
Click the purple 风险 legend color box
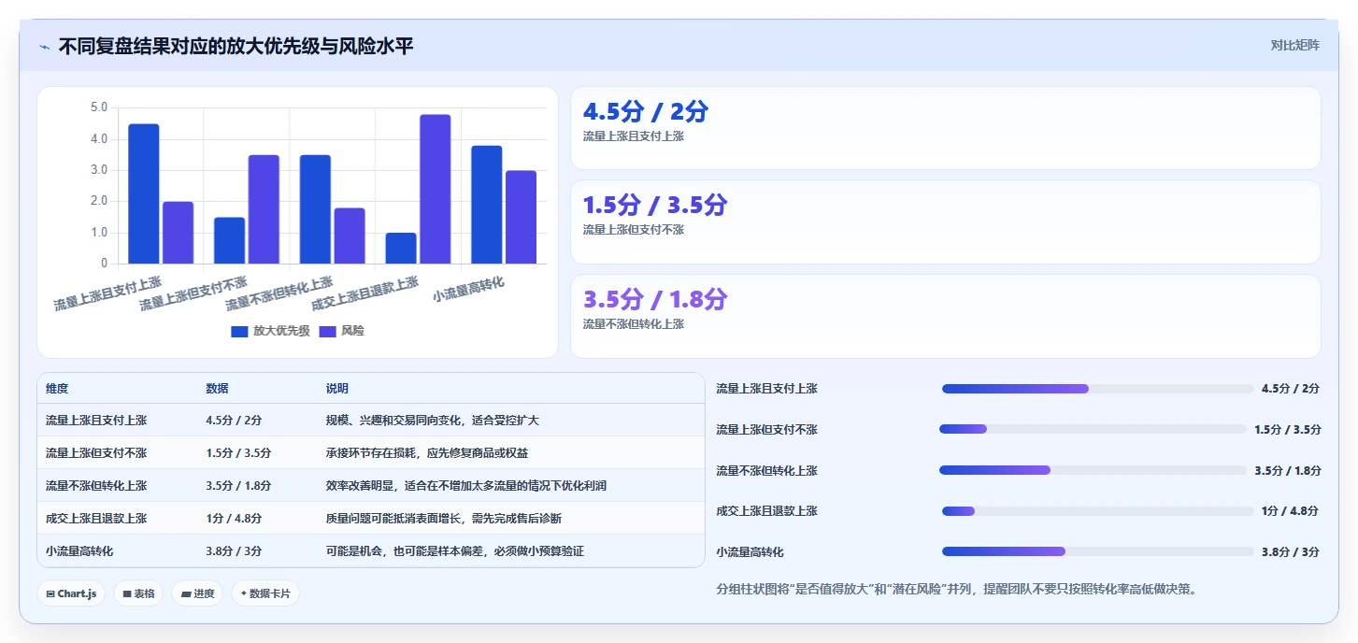tap(327, 331)
